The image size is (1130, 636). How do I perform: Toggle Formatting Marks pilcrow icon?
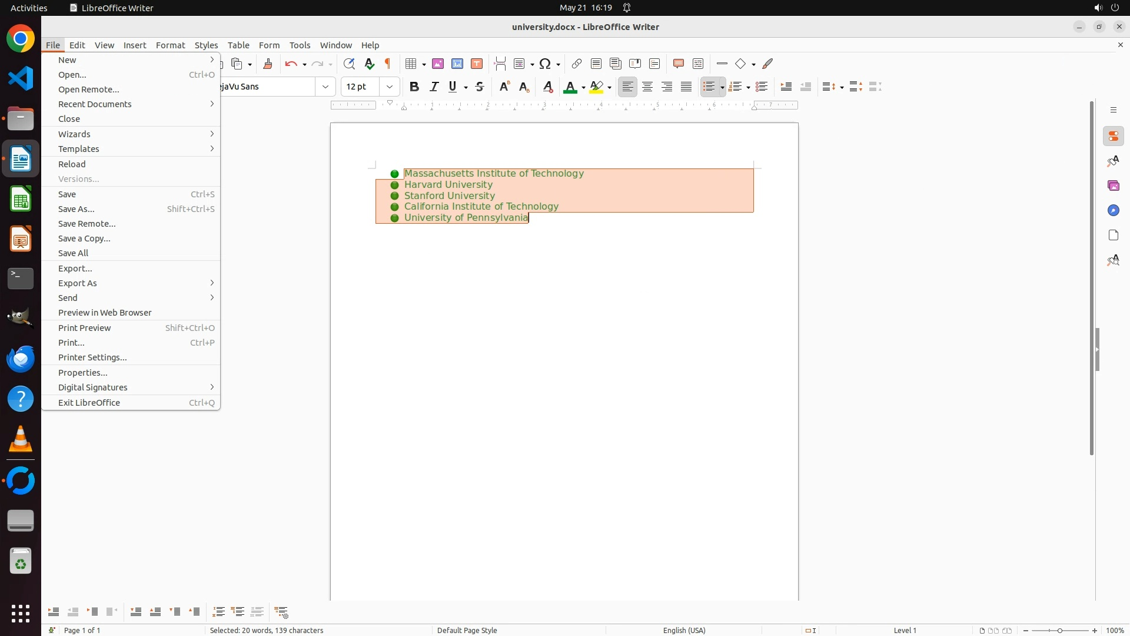(x=388, y=64)
